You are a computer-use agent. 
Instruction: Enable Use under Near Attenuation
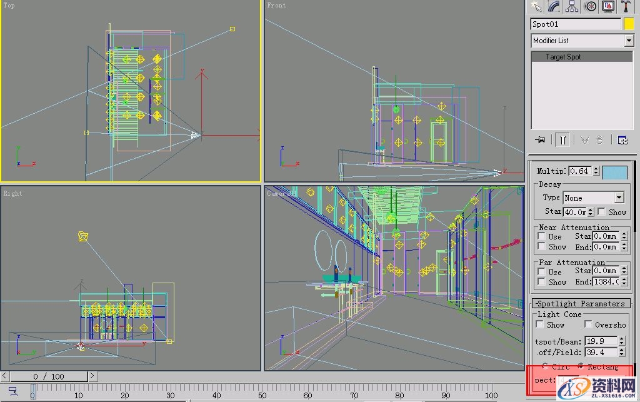pos(541,236)
